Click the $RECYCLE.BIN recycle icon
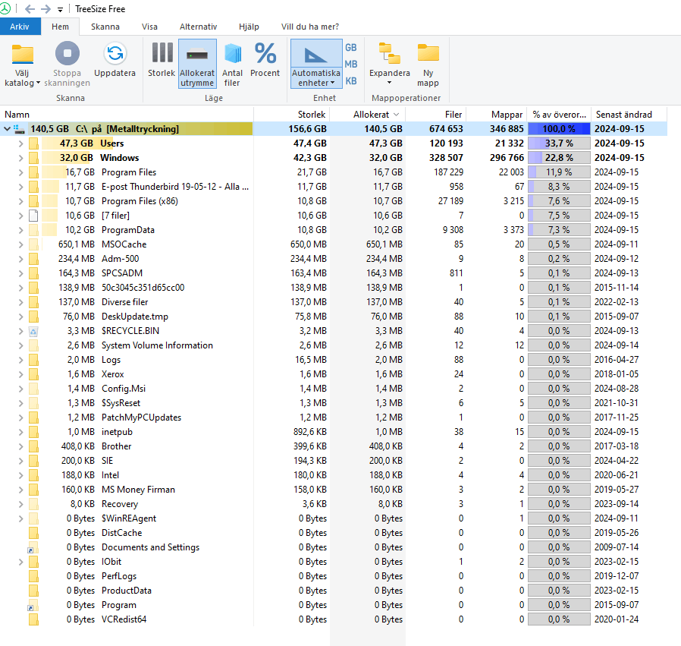 click(x=33, y=331)
